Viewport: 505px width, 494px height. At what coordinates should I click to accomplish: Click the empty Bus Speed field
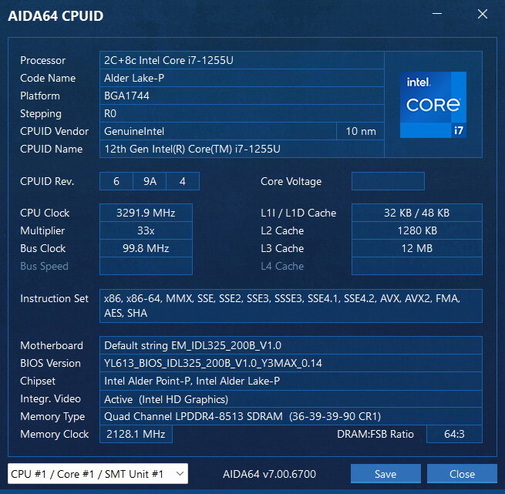tap(146, 266)
